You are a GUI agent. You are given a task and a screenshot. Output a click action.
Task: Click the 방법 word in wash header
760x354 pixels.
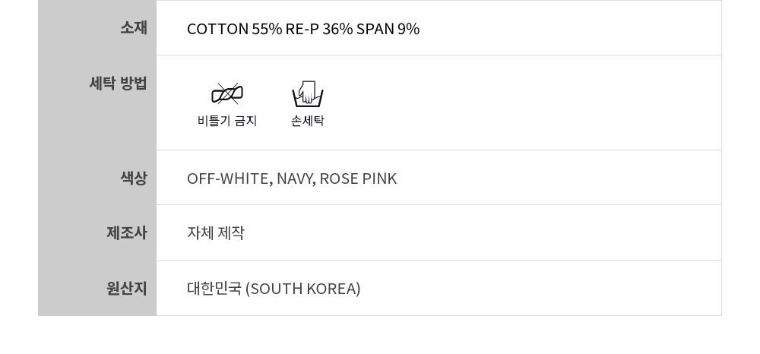click(134, 84)
